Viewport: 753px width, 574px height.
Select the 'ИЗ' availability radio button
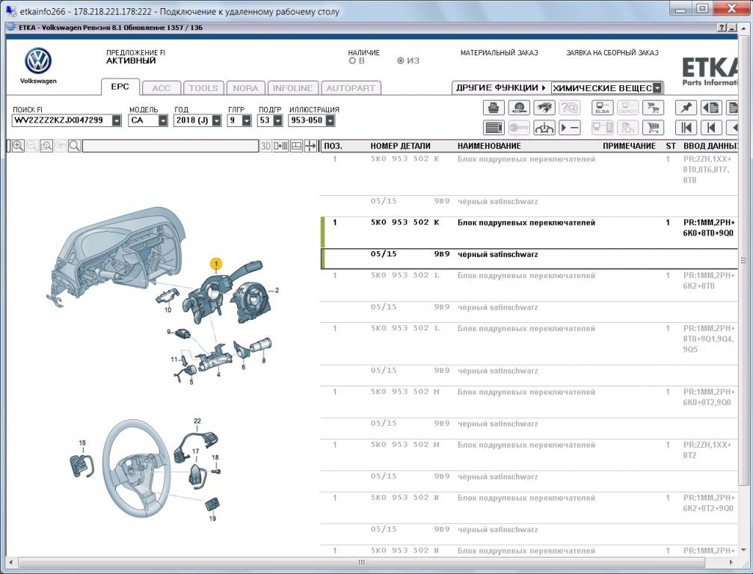click(x=401, y=61)
